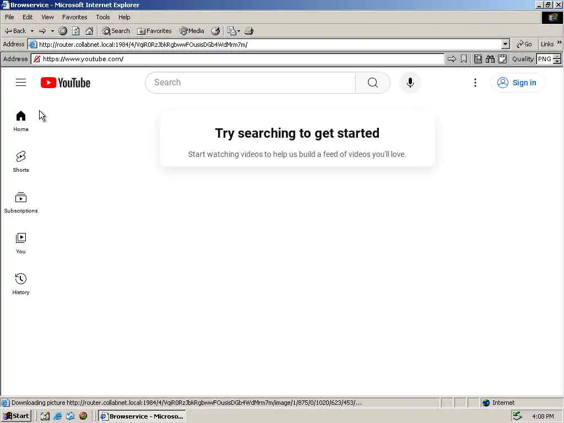Viewport: 564px width, 423px height.
Task: Click the Quality PNG value field
Action: [545, 59]
